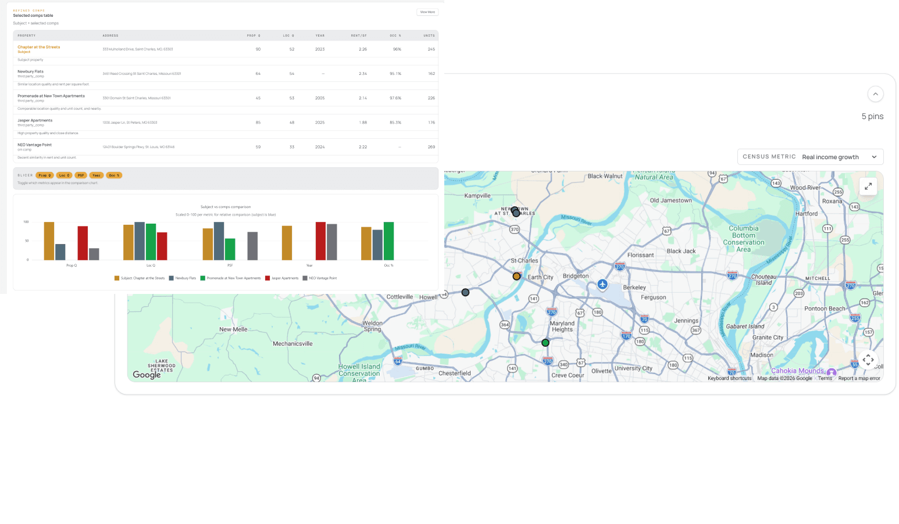Click the Google logo on the map
This screenshot has height=524, width=899.
(147, 375)
